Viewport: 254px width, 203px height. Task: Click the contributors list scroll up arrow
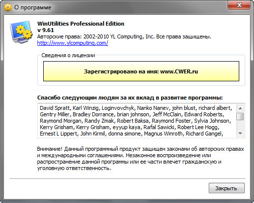[x=240, y=108]
